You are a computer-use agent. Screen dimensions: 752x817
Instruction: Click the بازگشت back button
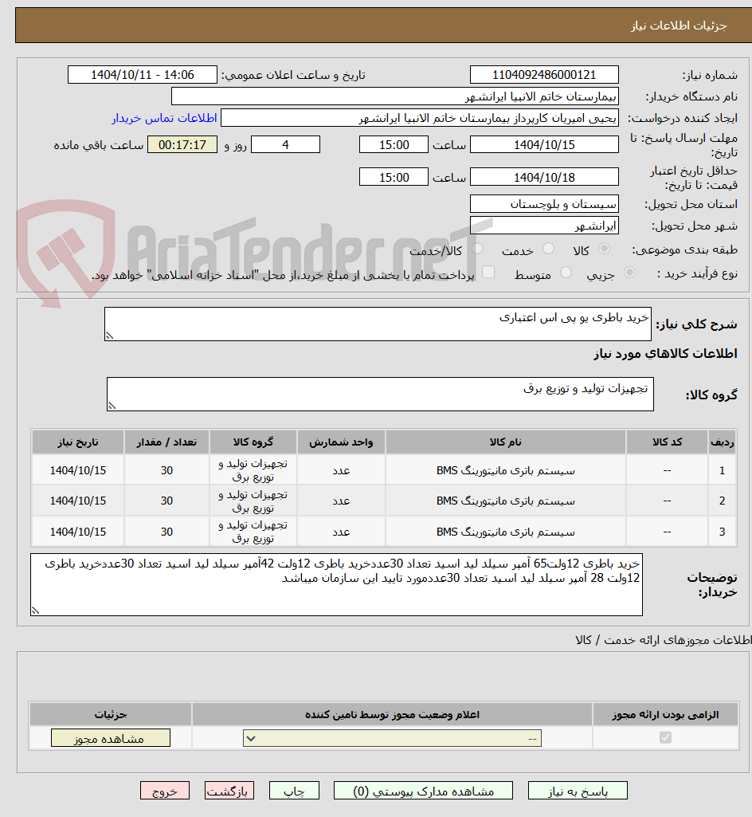[x=229, y=791]
